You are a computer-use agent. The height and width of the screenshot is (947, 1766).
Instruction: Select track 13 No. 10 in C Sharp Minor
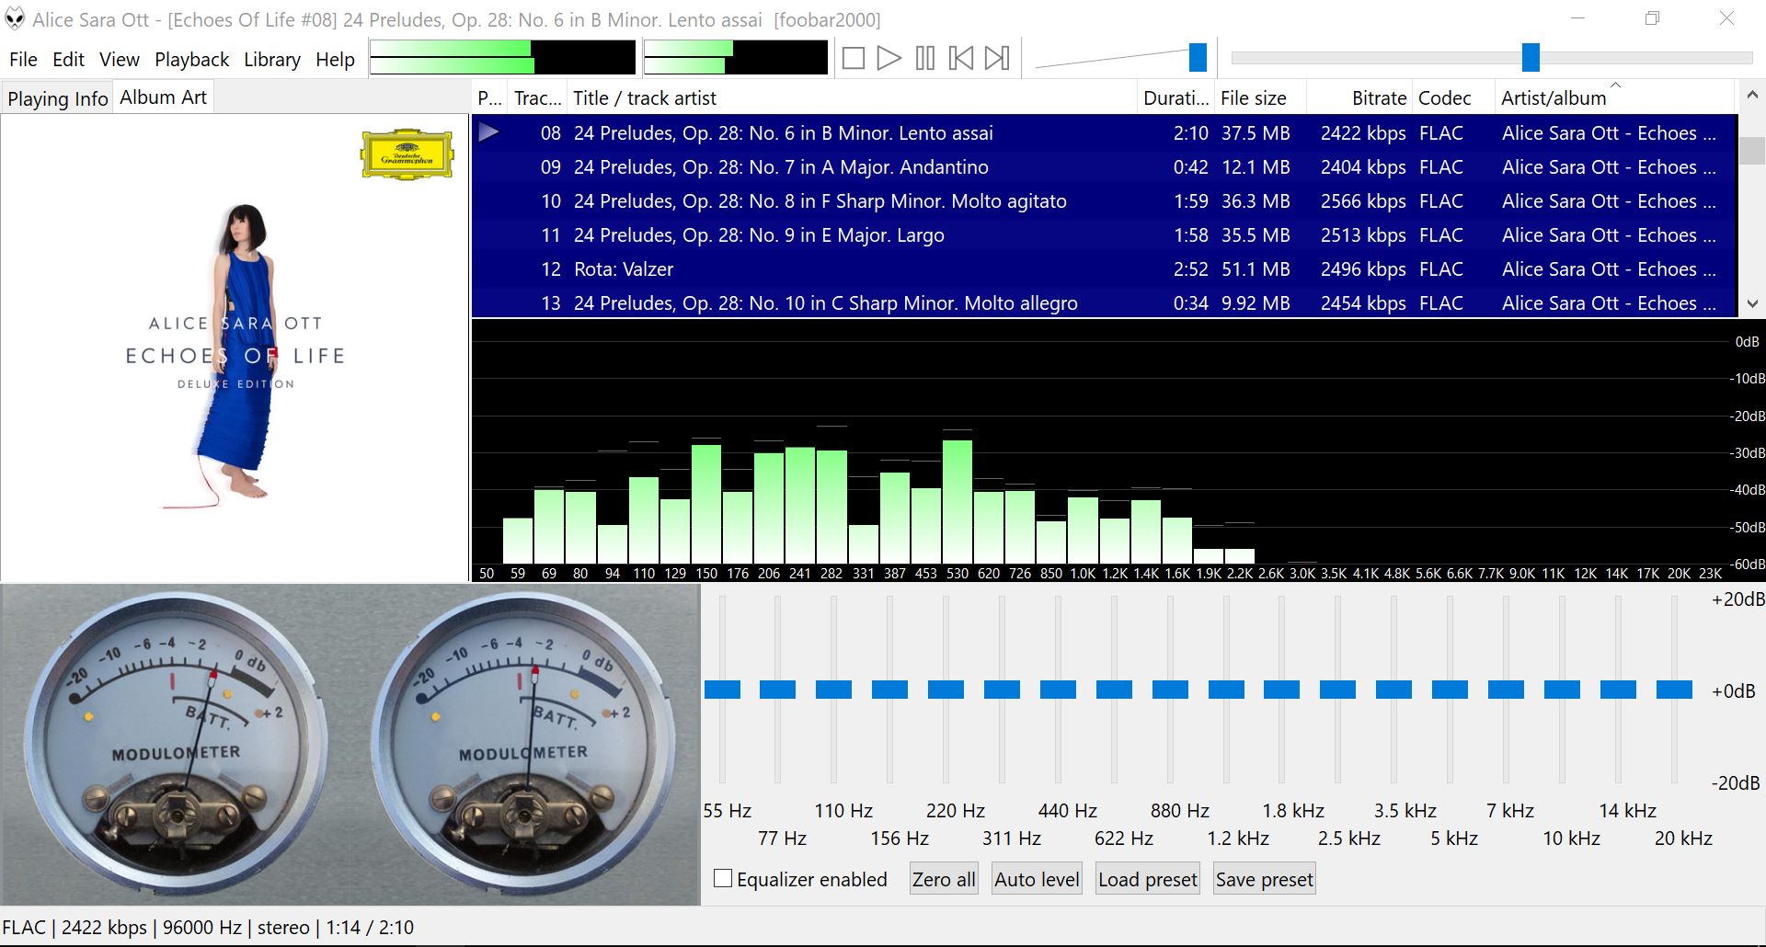[1104, 302]
